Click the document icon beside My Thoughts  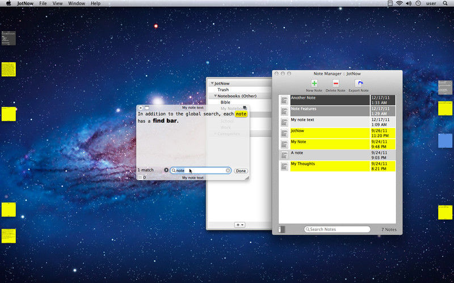tap(285, 166)
